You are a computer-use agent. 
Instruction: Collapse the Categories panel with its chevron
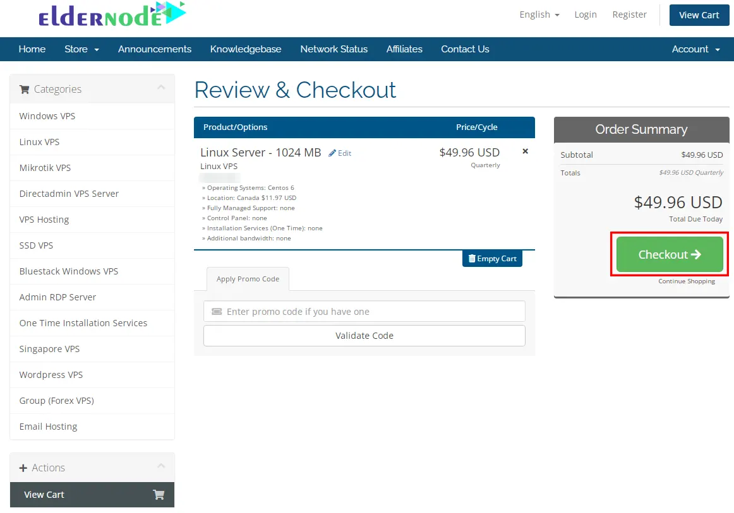(161, 88)
